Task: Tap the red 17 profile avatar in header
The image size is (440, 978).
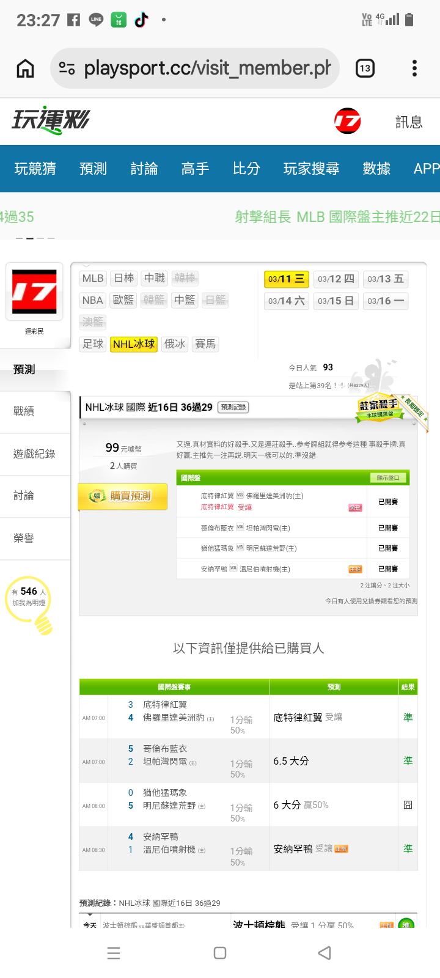Action: [348, 121]
